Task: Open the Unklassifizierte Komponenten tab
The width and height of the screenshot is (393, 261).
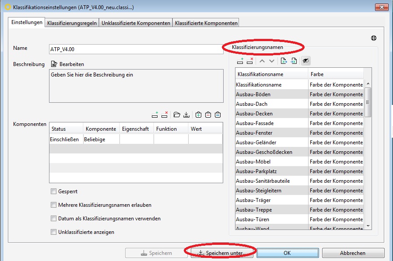Action: point(136,23)
